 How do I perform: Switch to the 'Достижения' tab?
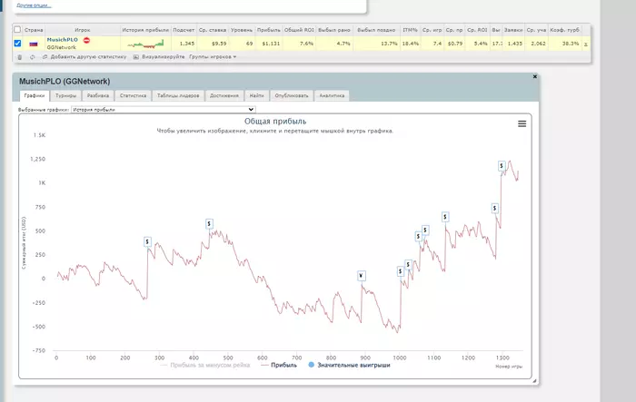tap(224, 95)
